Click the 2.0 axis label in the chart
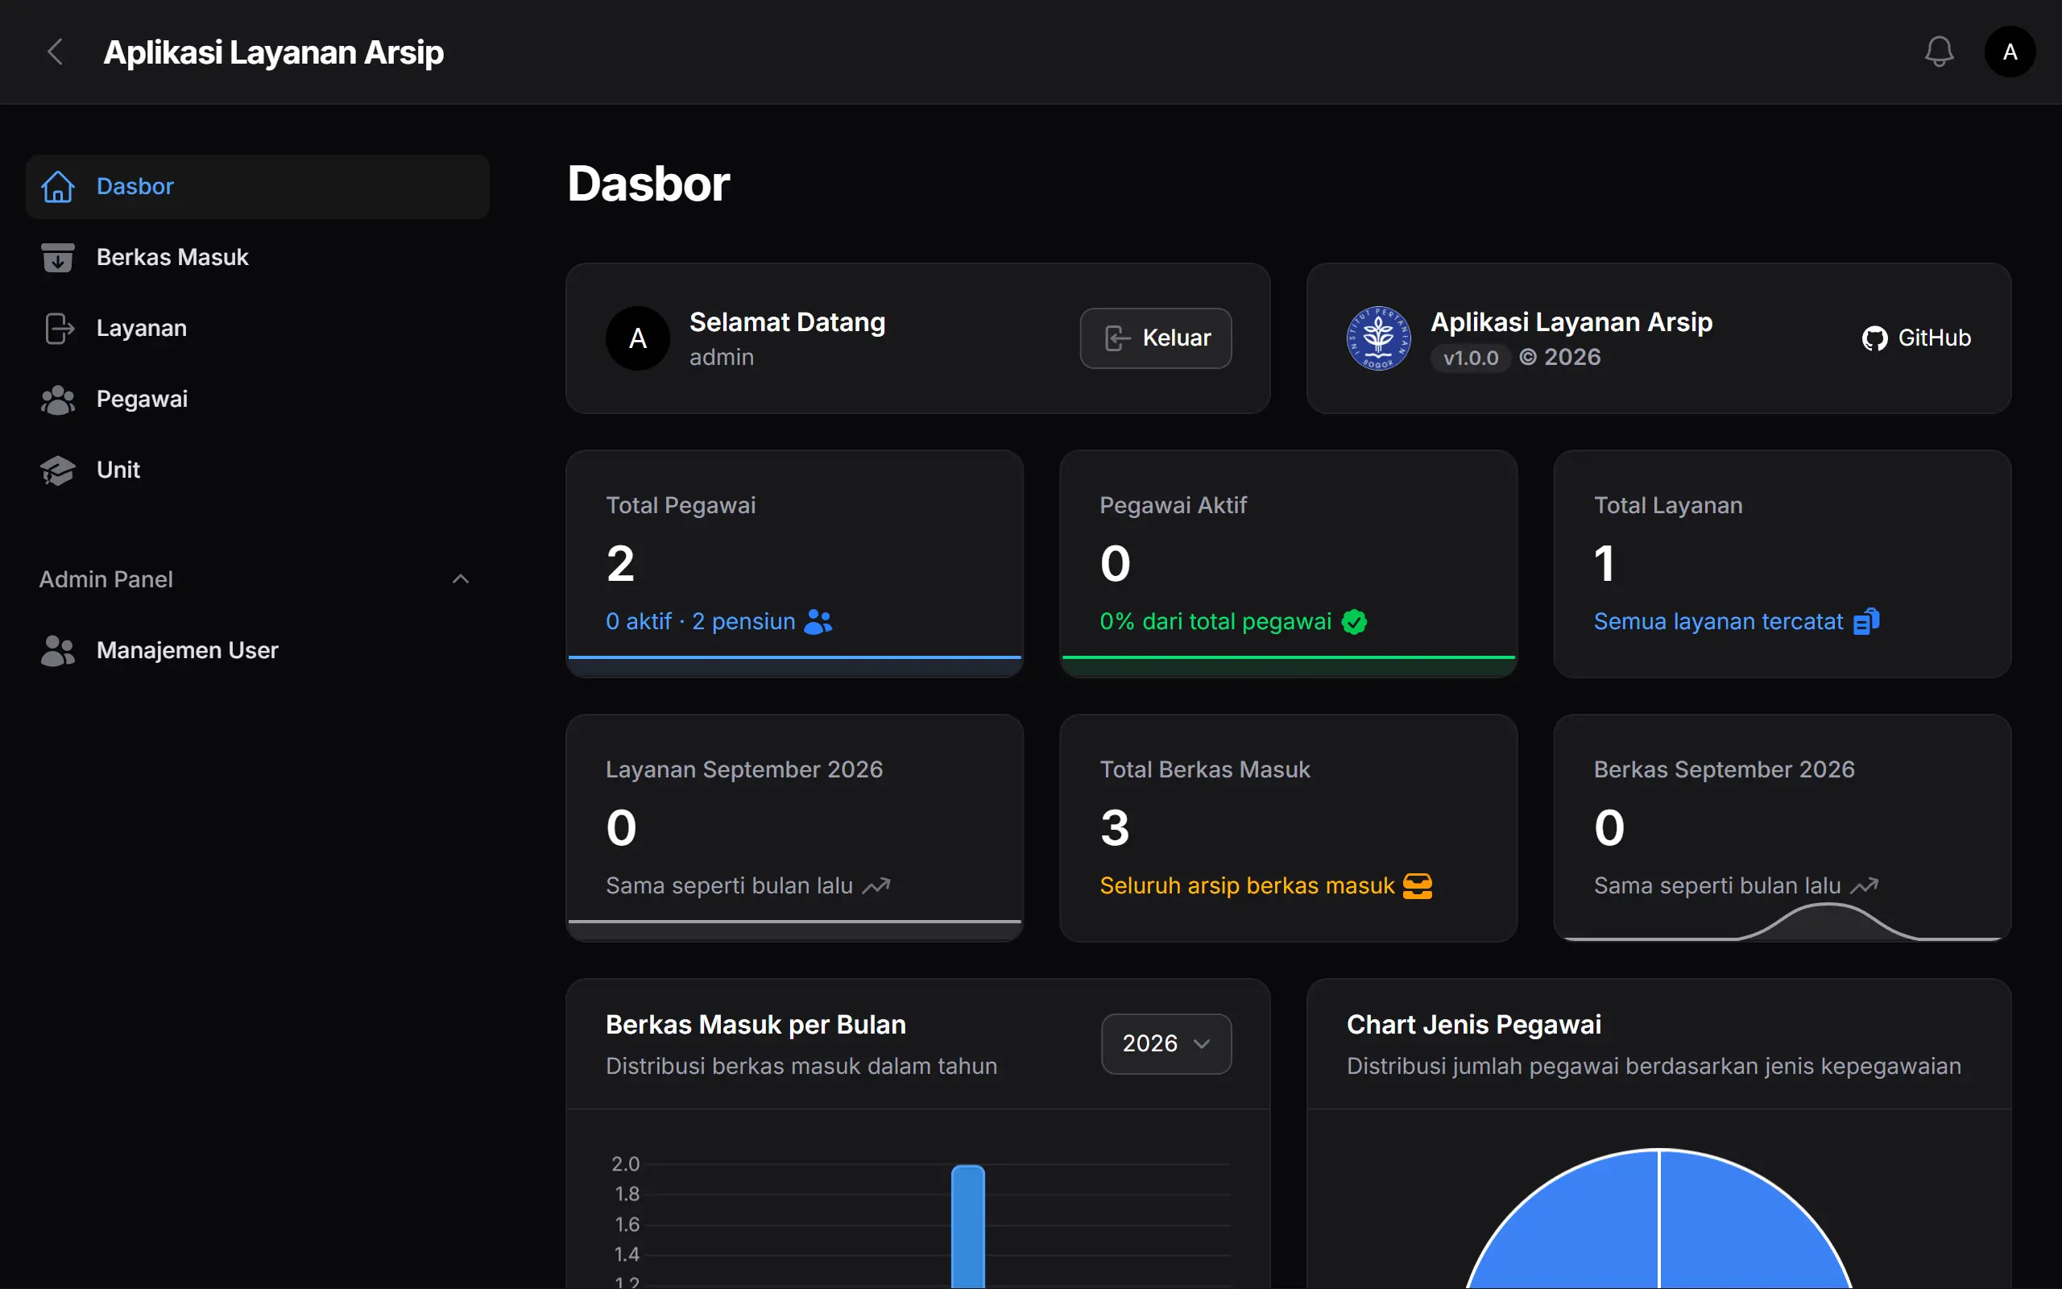Viewport: 2062px width, 1289px height. coord(625,1163)
